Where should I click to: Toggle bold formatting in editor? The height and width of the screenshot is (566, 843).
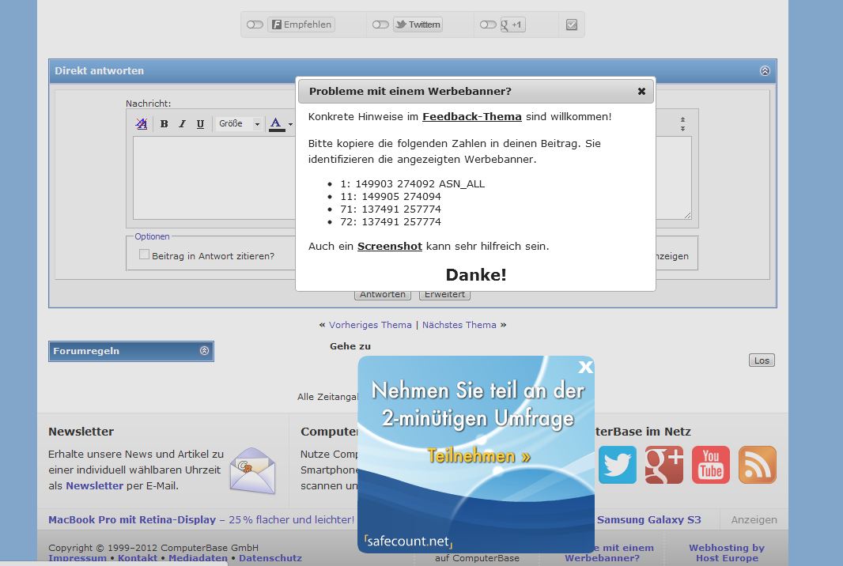click(x=164, y=123)
